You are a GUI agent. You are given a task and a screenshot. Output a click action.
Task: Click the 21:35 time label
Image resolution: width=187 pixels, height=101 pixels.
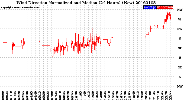[x=154, y=96]
